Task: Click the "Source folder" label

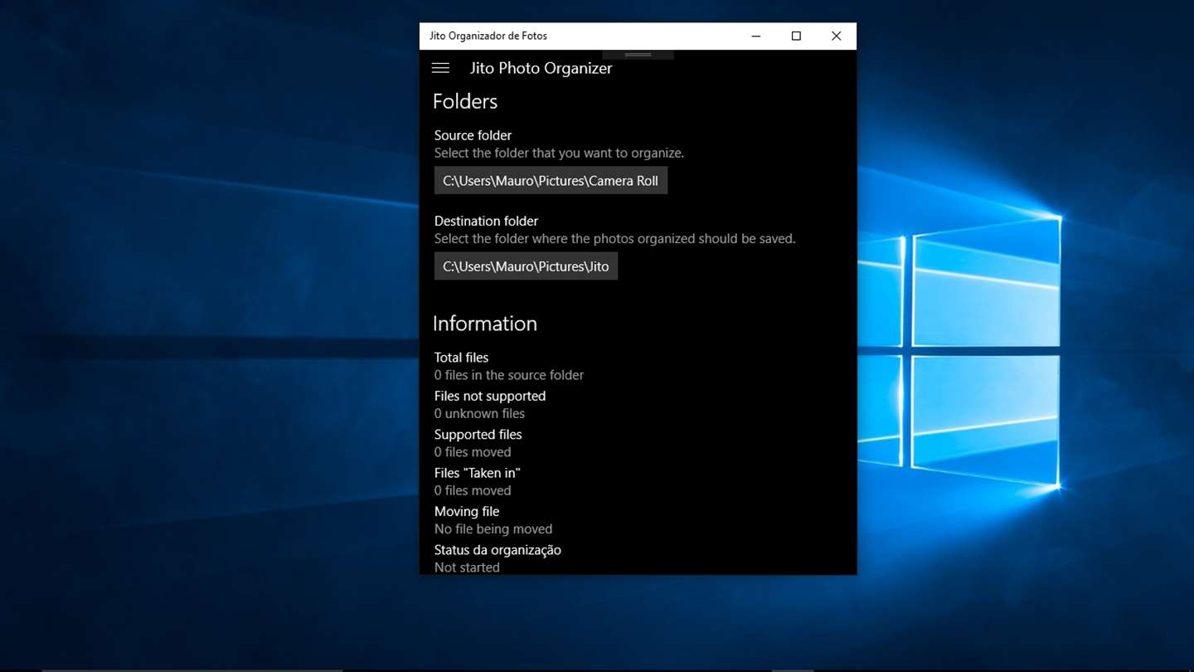Action: (473, 135)
